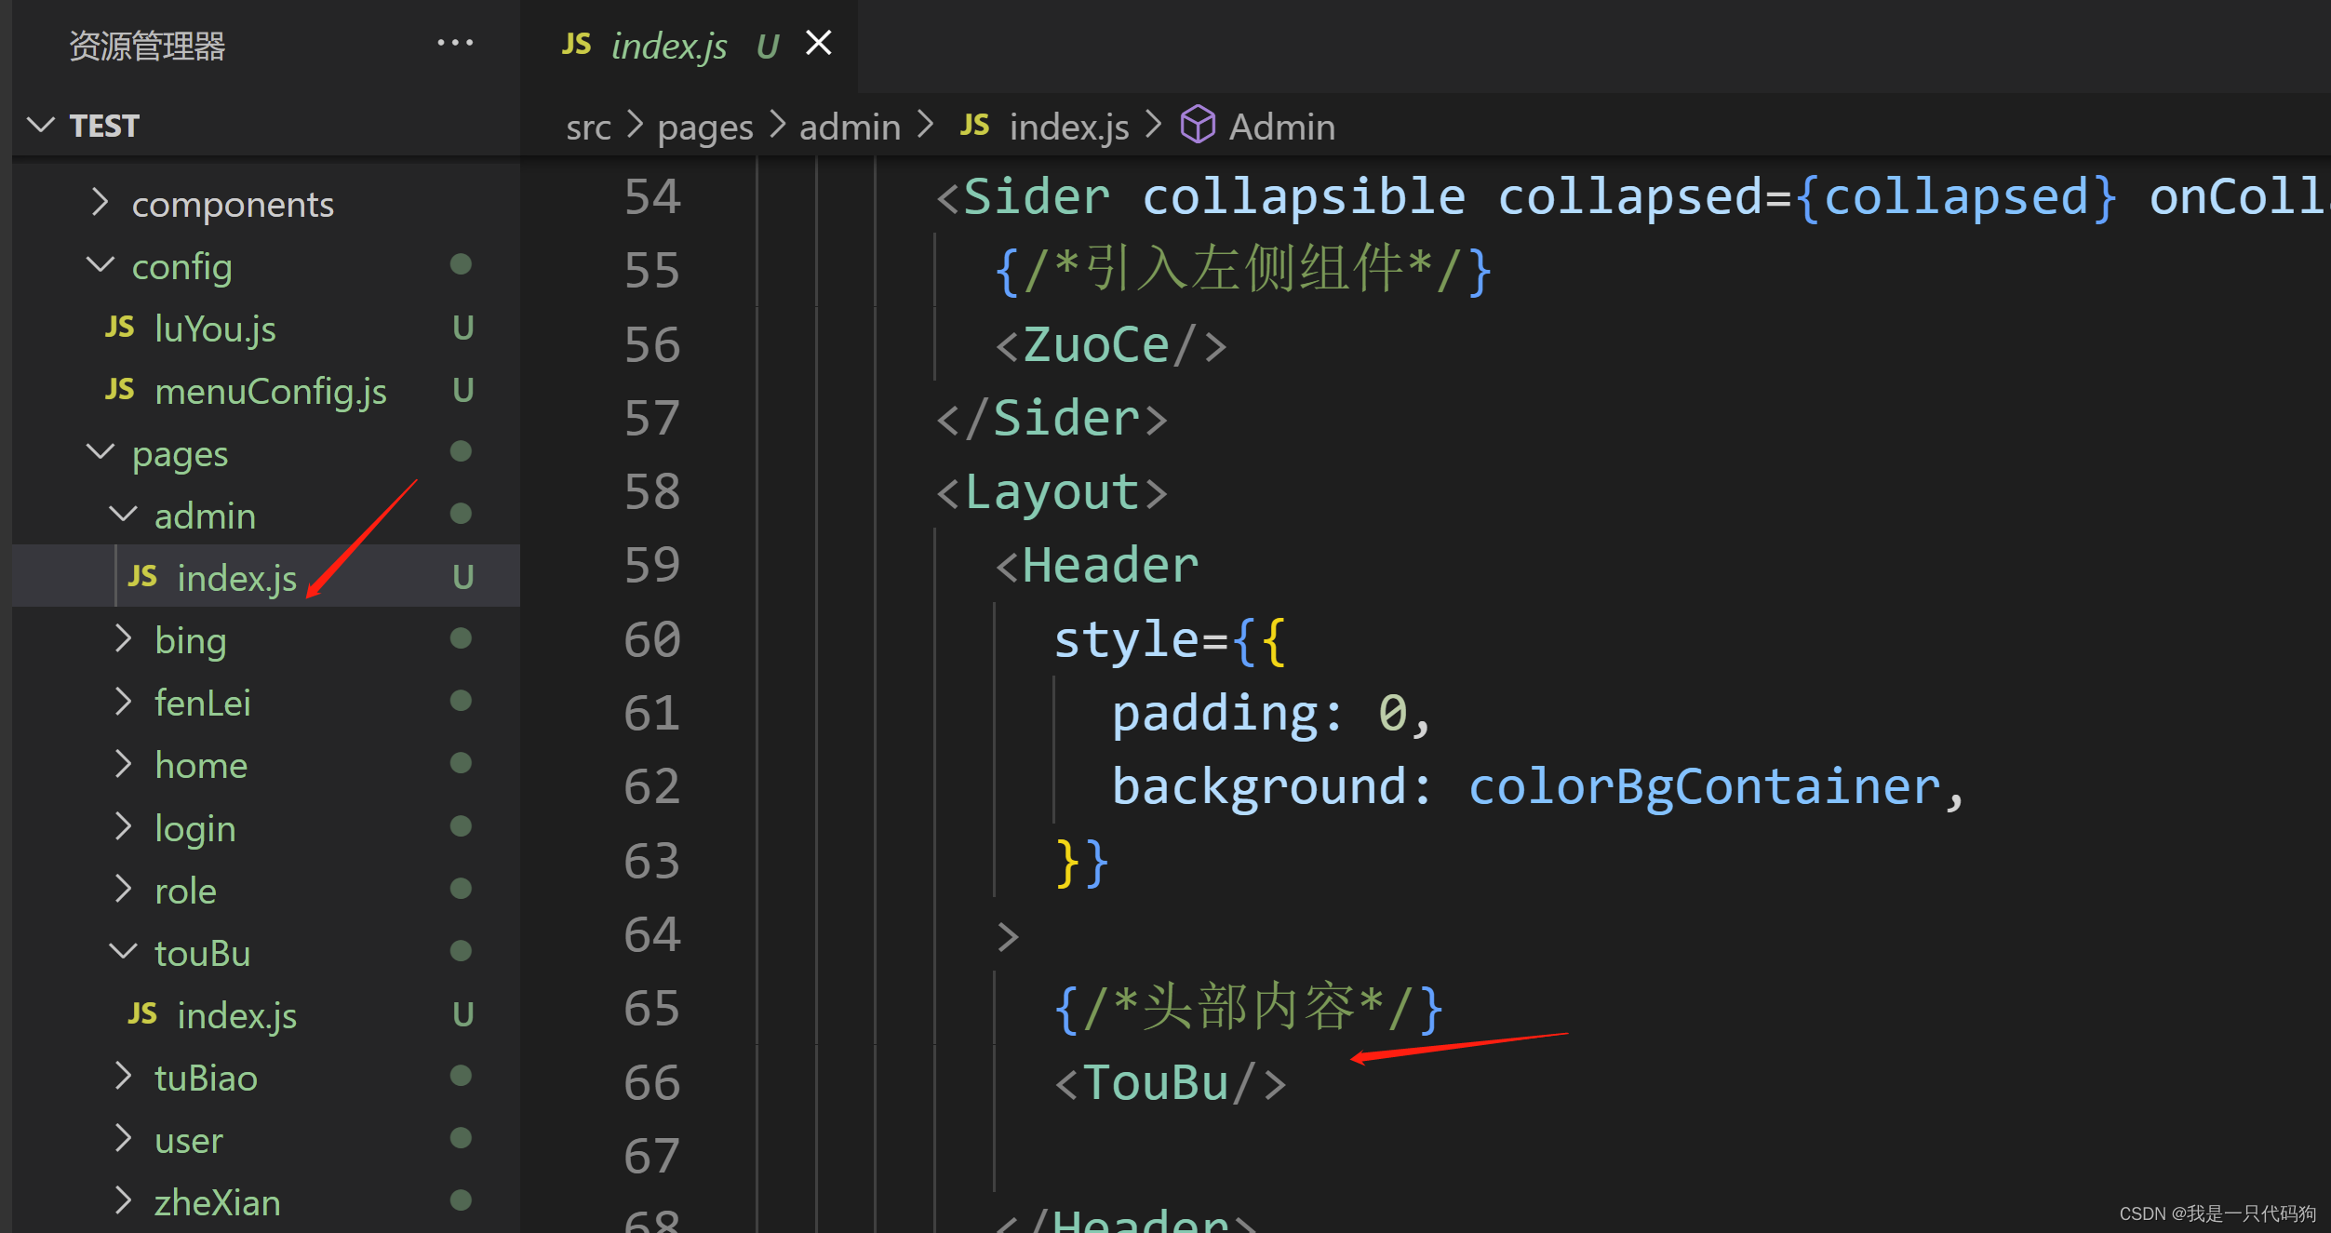Collapse the TEST workspace folder

point(40,124)
